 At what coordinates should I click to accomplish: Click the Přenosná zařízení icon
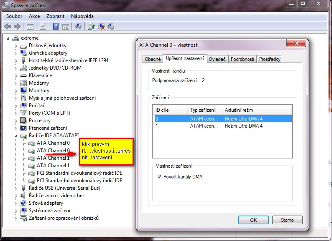[x=23, y=128]
